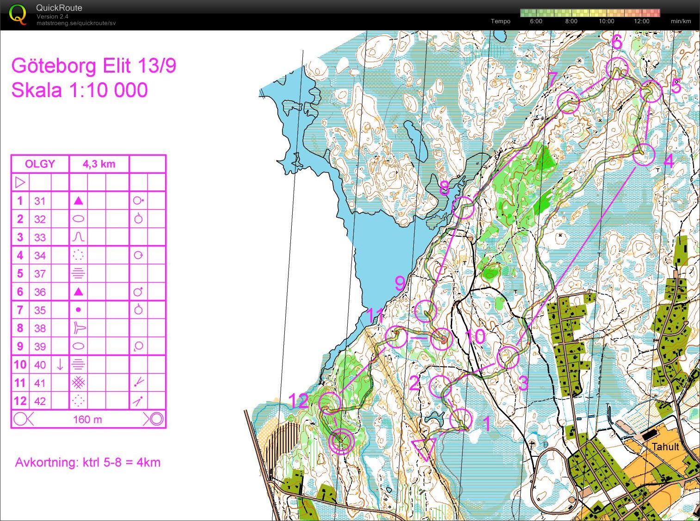
Task: Click the knoll symbol in row 1 (code 31)
Action: [x=78, y=201]
